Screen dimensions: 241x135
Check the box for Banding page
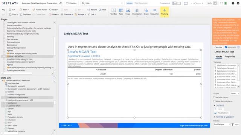click(x=4, y=37)
